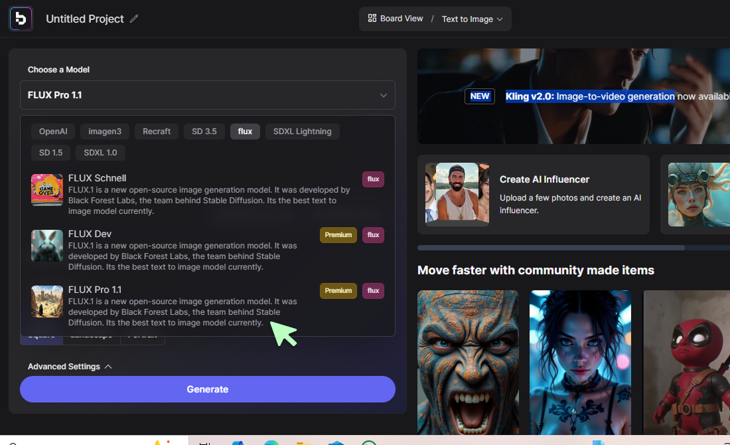Click the flux badge on FLUX Schnell
This screenshot has width=730, height=445.
click(x=374, y=179)
